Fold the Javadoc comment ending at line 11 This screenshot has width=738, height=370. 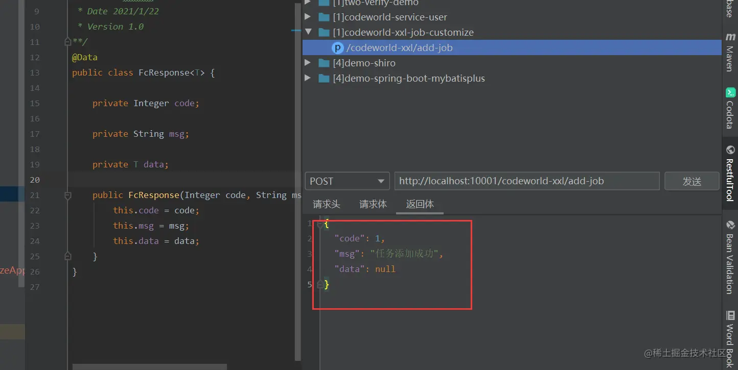pyautogui.click(x=68, y=42)
